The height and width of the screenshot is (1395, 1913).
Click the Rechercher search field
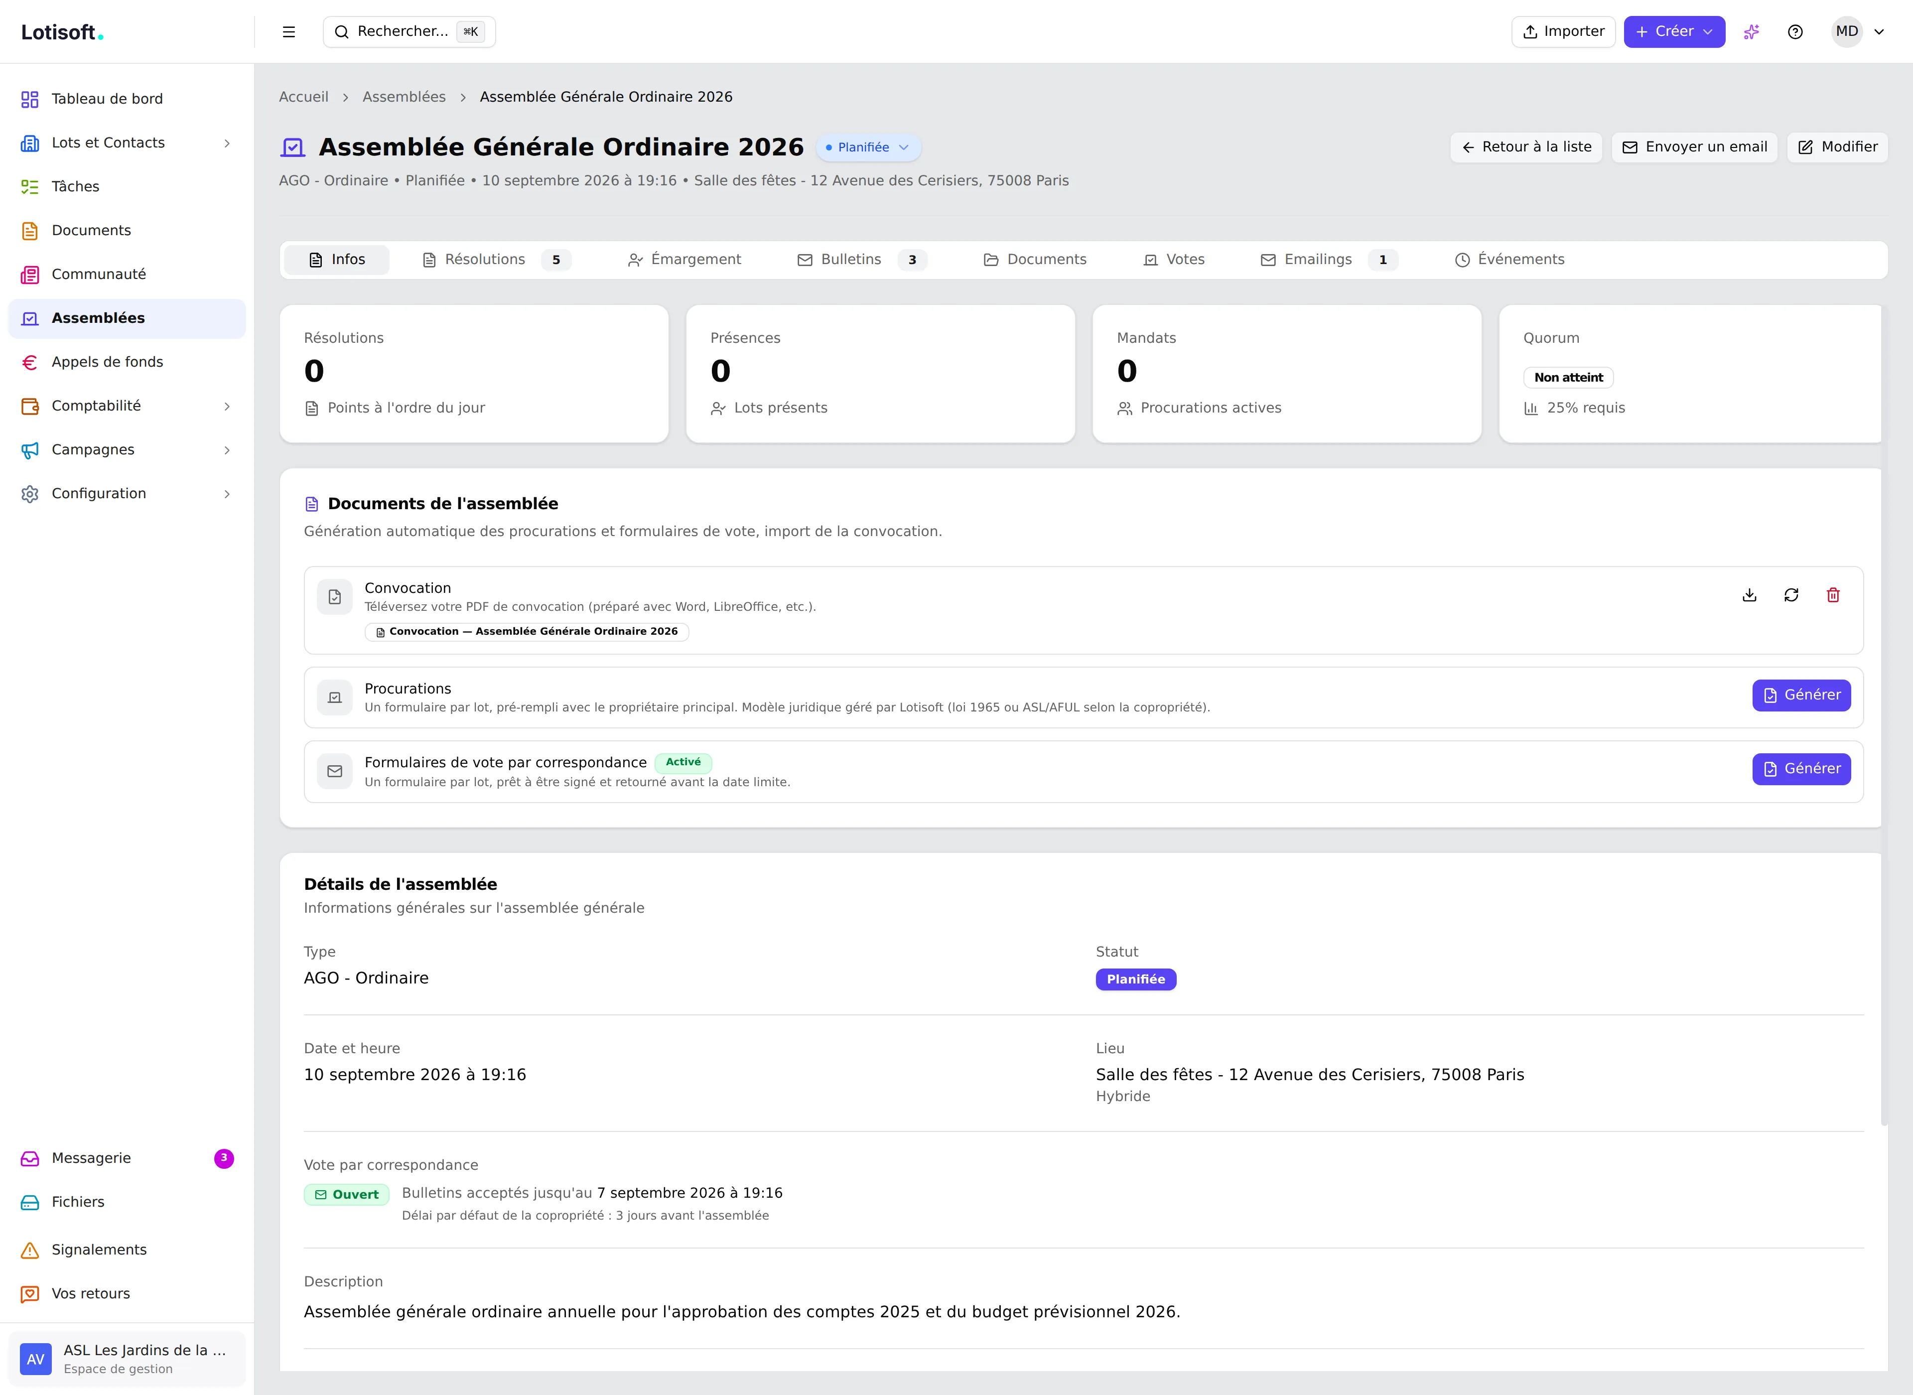tap(410, 32)
